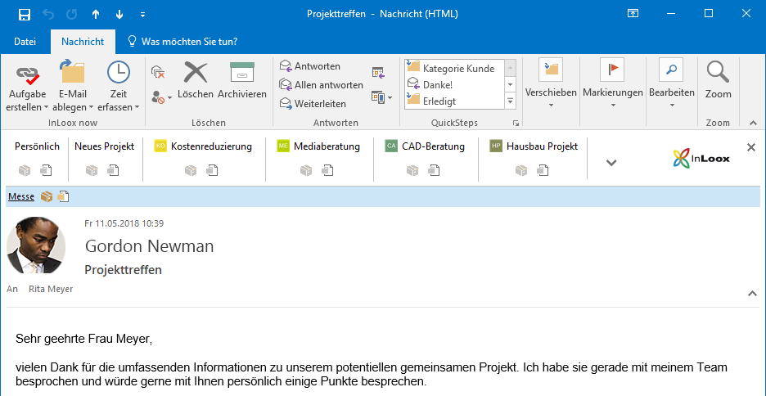Click the meeting reply icon

pyautogui.click(x=379, y=73)
